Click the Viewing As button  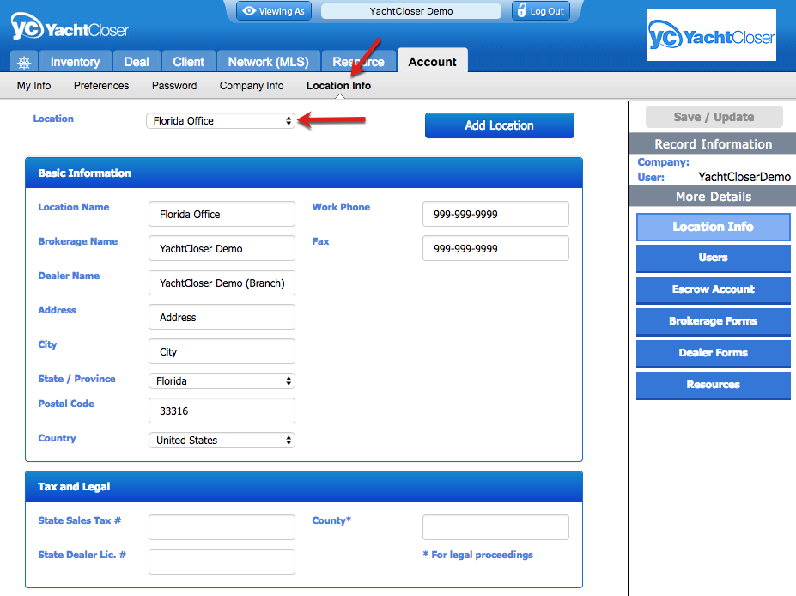point(274,10)
